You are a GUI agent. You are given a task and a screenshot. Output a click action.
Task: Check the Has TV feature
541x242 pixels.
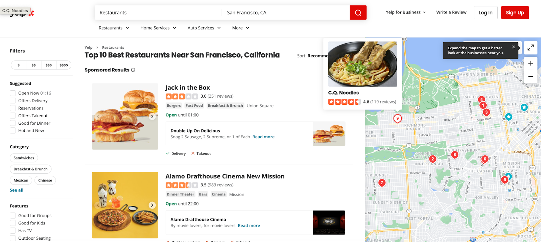coord(13,231)
